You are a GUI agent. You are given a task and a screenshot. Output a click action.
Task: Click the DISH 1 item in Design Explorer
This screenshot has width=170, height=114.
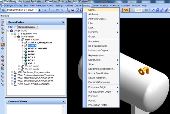(31, 52)
